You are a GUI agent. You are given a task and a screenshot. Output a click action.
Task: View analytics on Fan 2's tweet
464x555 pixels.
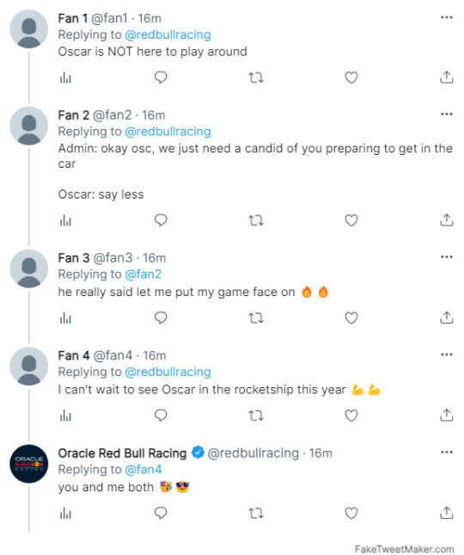coord(65,220)
